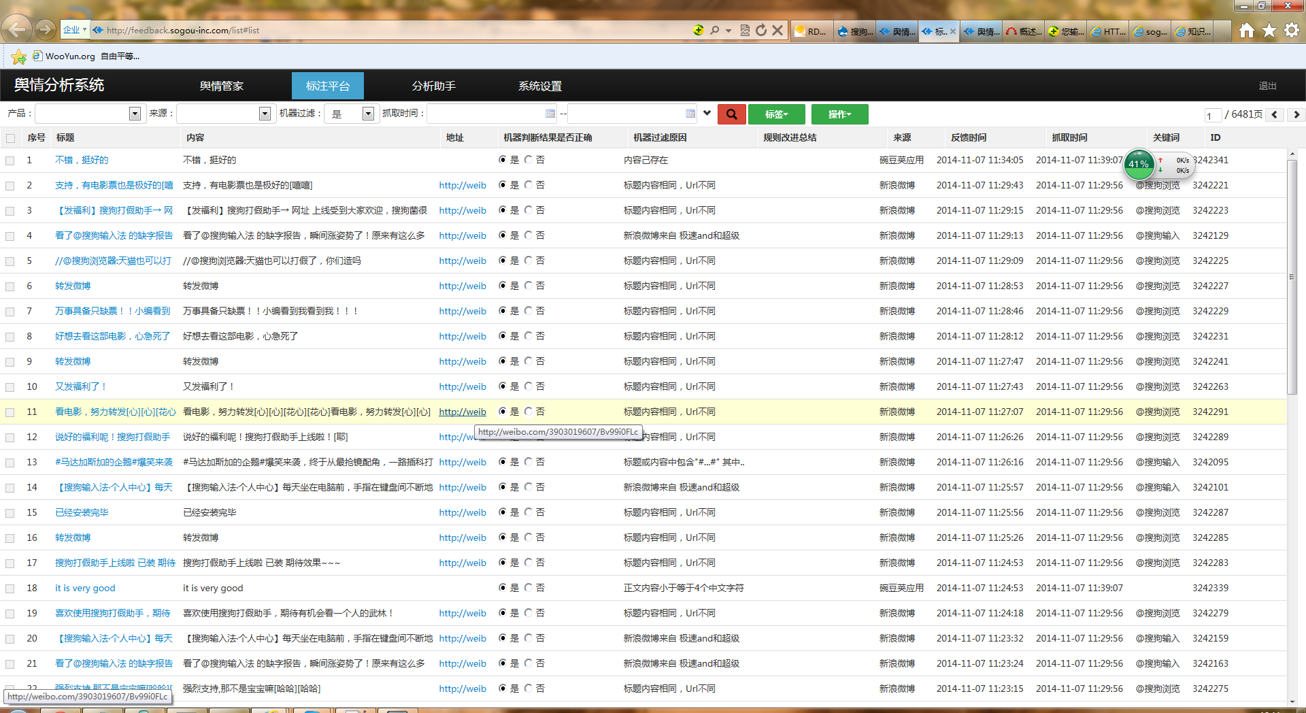Image resolution: width=1306 pixels, height=713 pixels.
Task: Click the browser back arrow button
Action: (x=17, y=29)
